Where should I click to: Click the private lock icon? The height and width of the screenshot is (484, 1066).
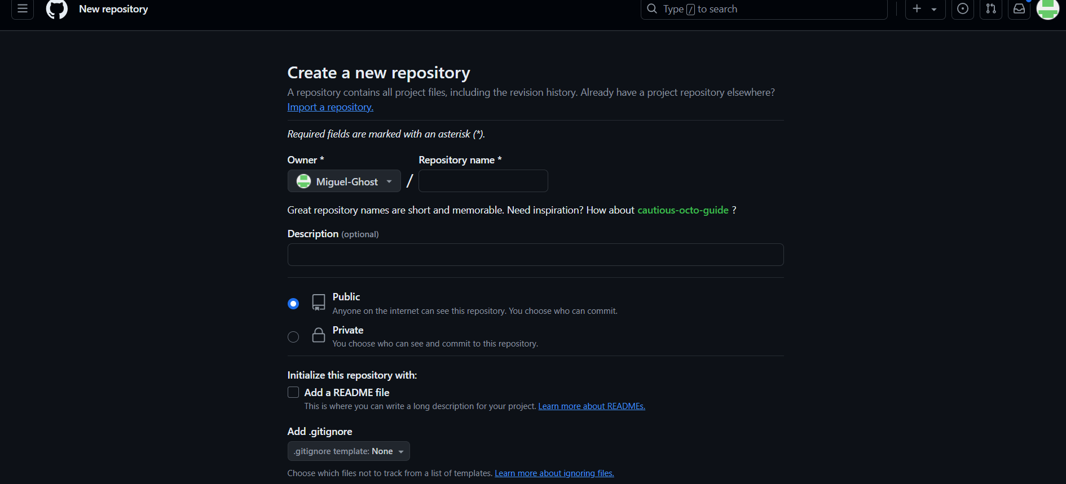click(319, 335)
